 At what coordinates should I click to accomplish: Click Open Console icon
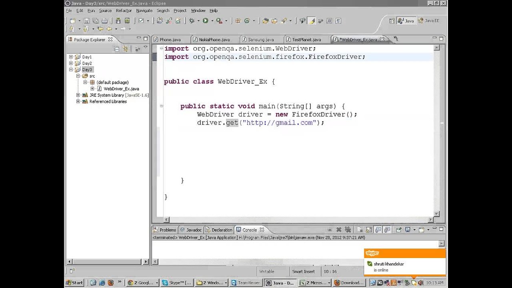click(422, 230)
